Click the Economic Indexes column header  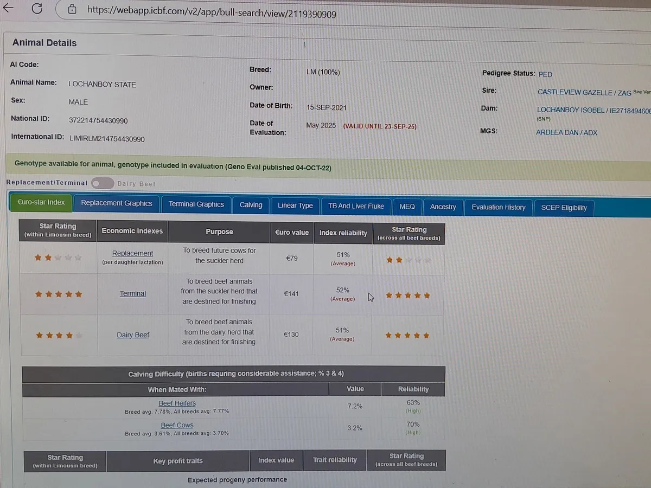click(132, 231)
